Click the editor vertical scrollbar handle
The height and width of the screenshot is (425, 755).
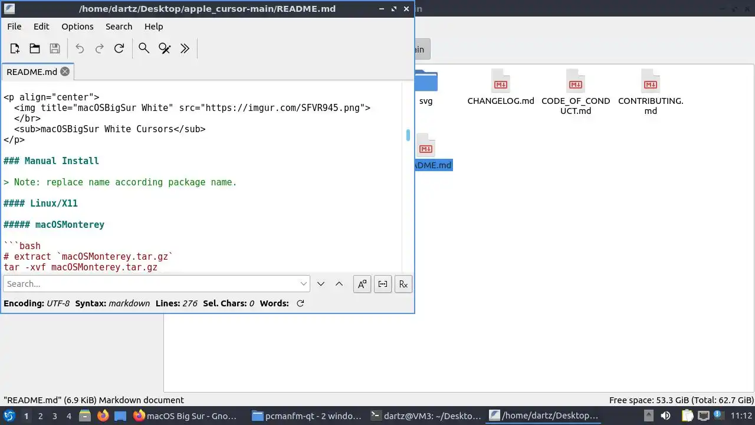coord(408,135)
